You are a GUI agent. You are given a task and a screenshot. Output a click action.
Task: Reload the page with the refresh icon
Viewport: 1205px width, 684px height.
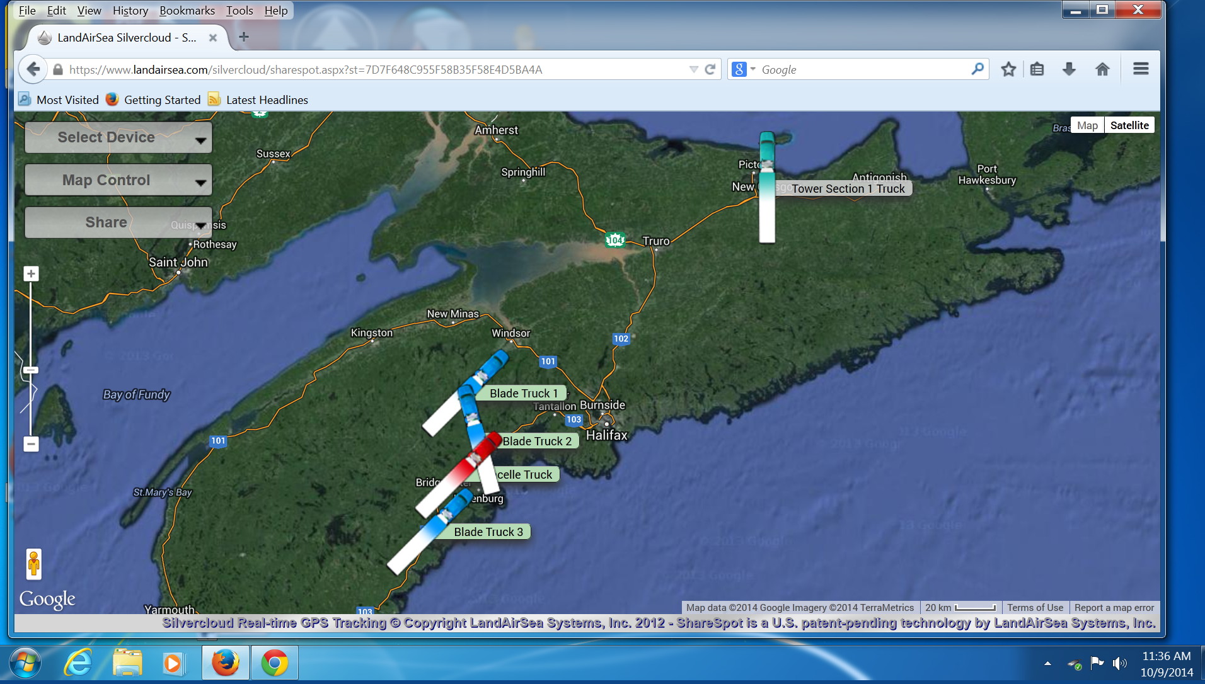pos(710,69)
